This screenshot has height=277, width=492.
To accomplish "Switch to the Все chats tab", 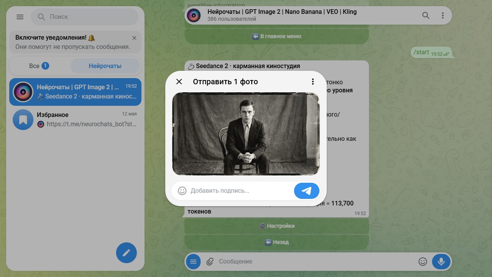I will coord(39,66).
